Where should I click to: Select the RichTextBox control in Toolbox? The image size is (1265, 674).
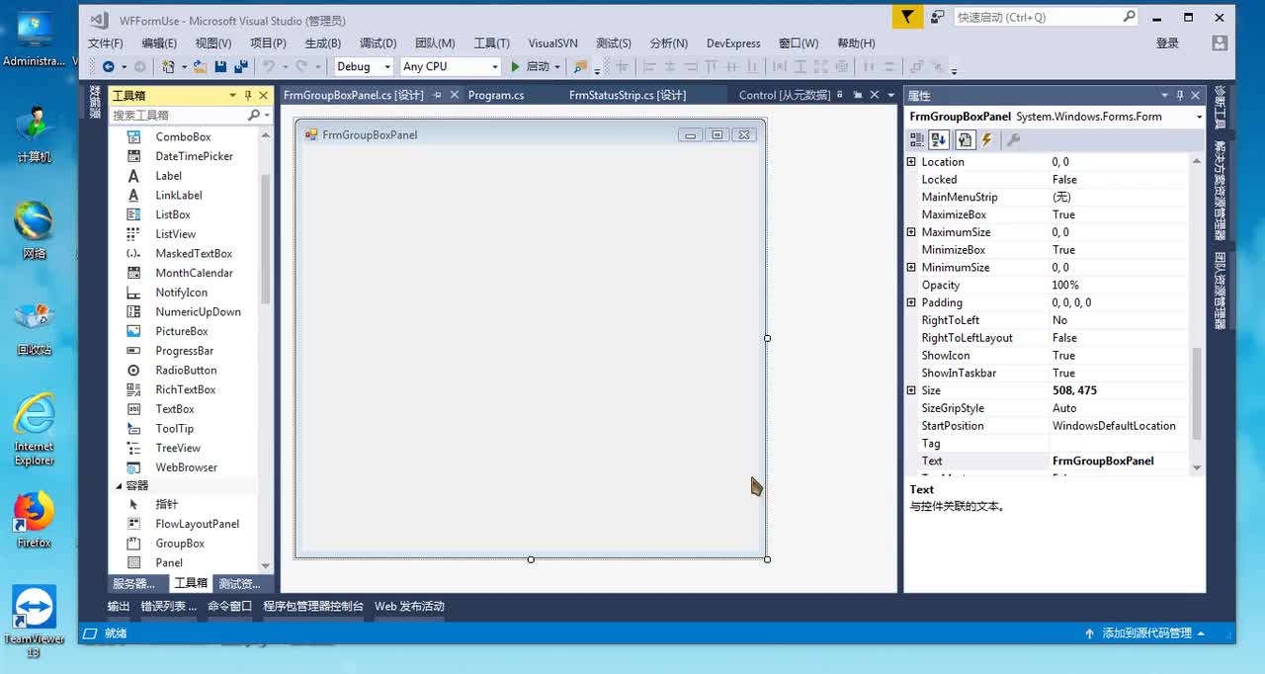[185, 389]
